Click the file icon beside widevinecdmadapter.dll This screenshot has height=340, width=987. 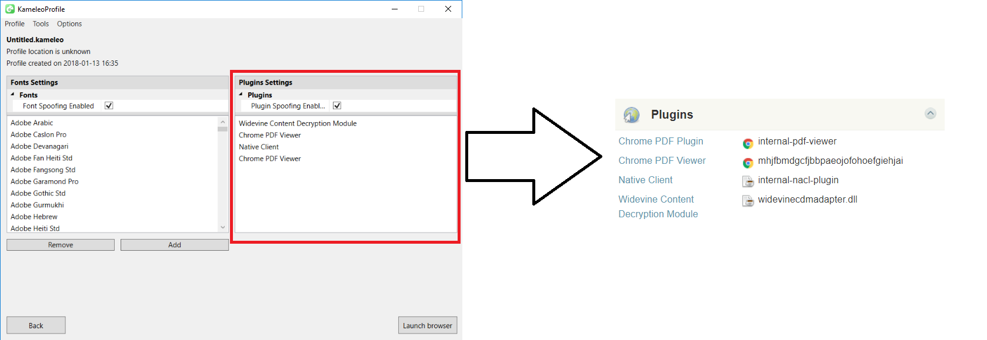coord(748,201)
